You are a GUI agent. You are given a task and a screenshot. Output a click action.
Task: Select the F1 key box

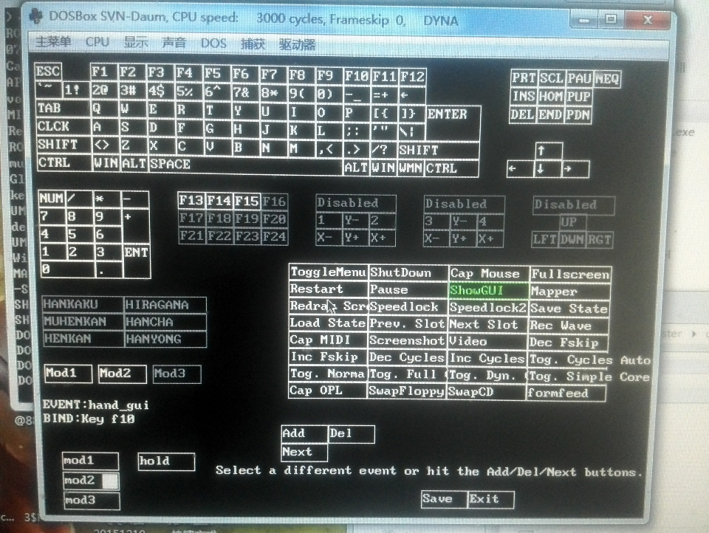pos(103,72)
